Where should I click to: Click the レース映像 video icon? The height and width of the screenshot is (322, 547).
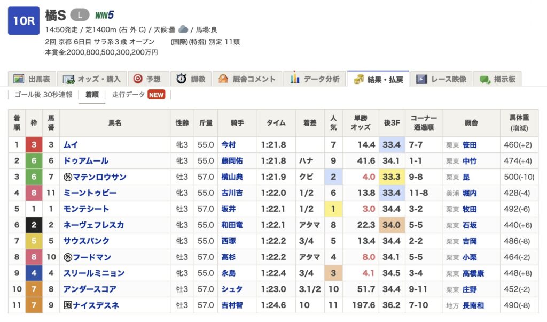coord(421,79)
